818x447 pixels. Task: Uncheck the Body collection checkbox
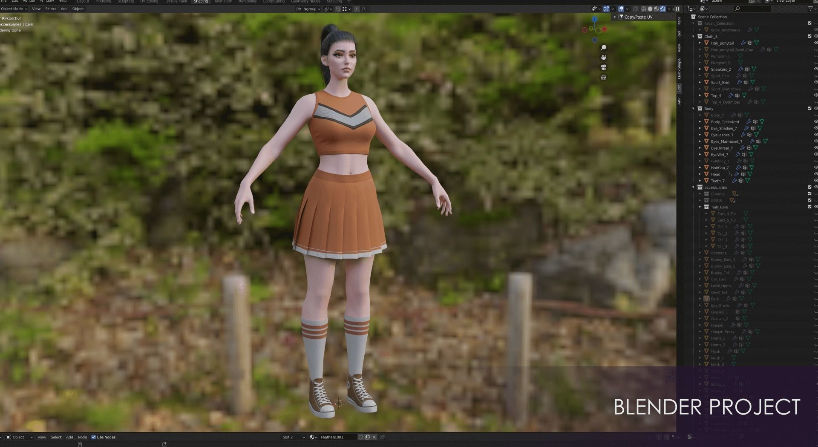click(809, 108)
